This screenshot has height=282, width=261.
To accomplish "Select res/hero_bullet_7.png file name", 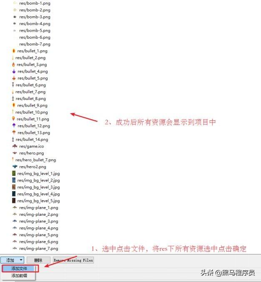I will [x=35, y=160].
